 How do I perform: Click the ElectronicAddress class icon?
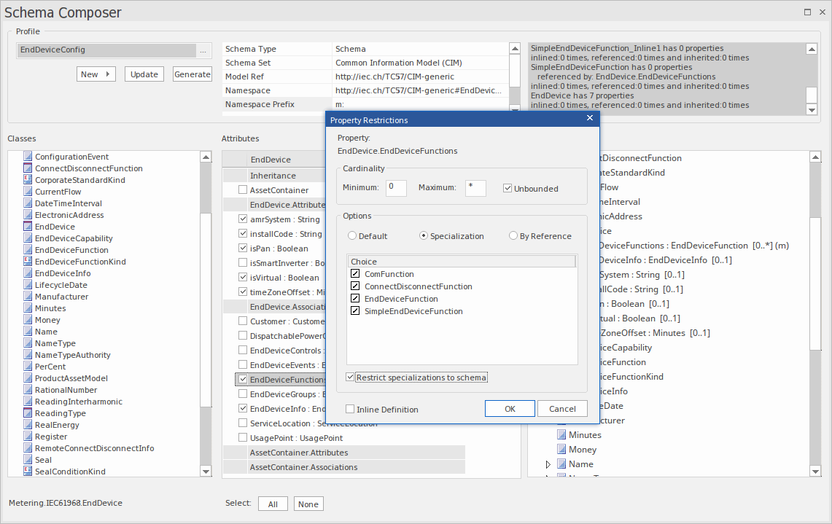[x=27, y=215]
